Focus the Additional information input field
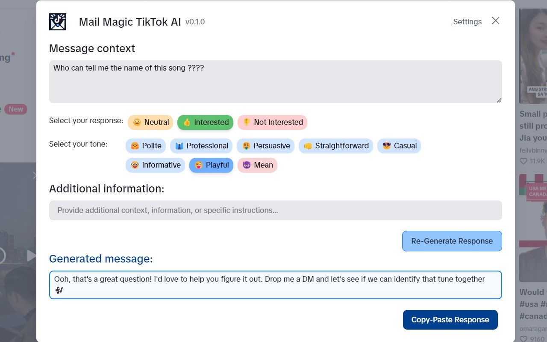 pos(275,210)
